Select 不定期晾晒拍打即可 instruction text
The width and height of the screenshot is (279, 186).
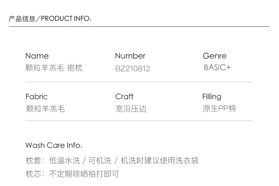[x=84, y=174]
